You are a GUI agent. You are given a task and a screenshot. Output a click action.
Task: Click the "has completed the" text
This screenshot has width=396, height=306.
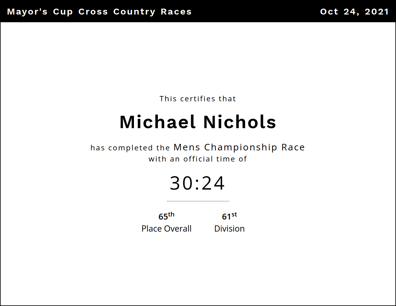pyautogui.click(x=130, y=148)
